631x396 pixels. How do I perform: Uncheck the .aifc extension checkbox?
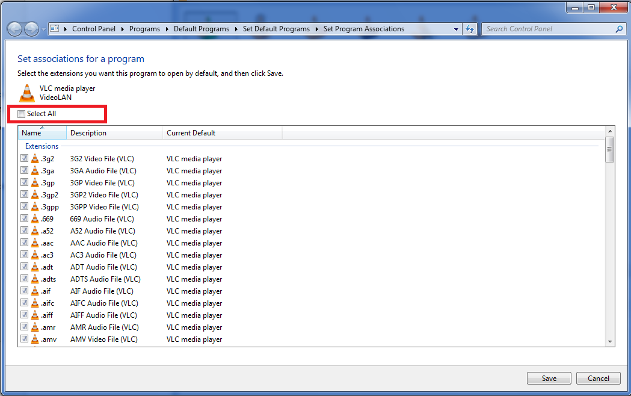(x=24, y=303)
